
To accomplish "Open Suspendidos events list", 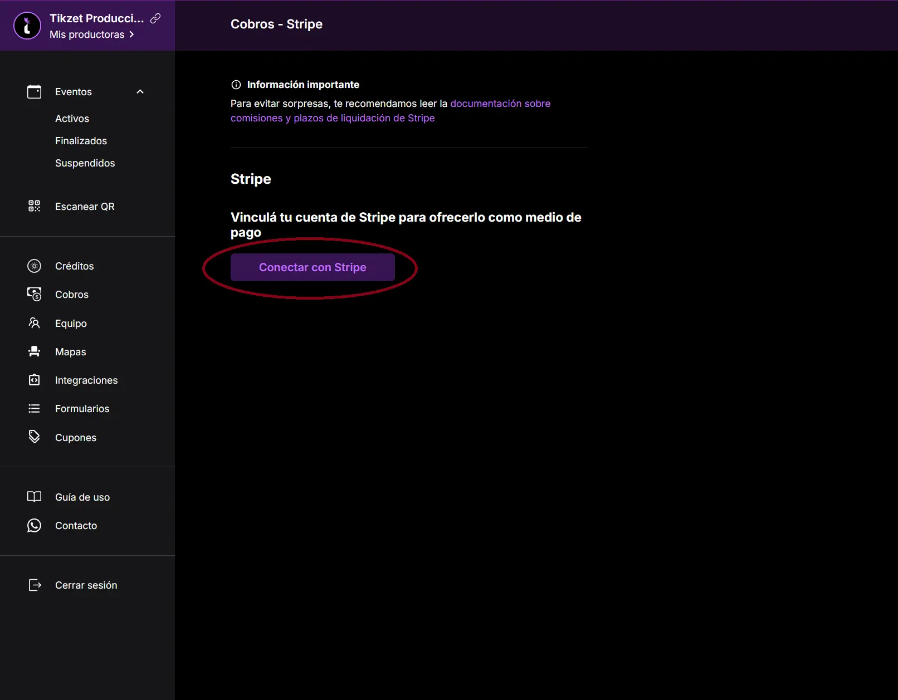I will point(85,163).
